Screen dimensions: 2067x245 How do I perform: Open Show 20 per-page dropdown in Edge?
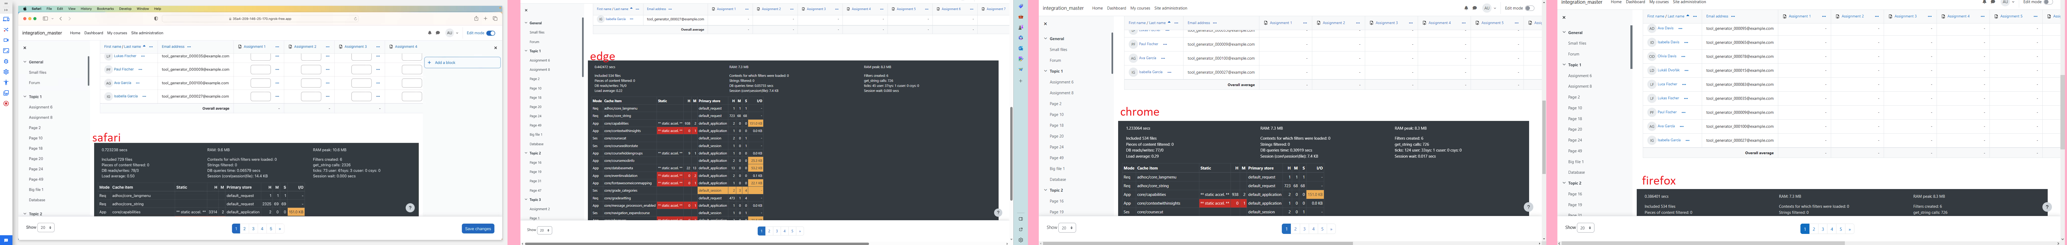click(545, 230)
